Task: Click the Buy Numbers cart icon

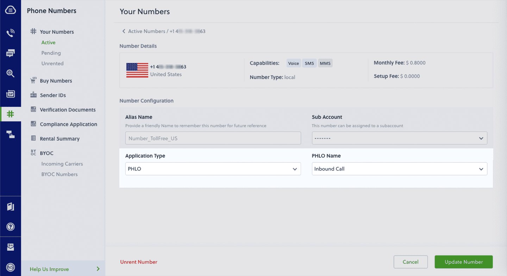Action: (33, 81)
